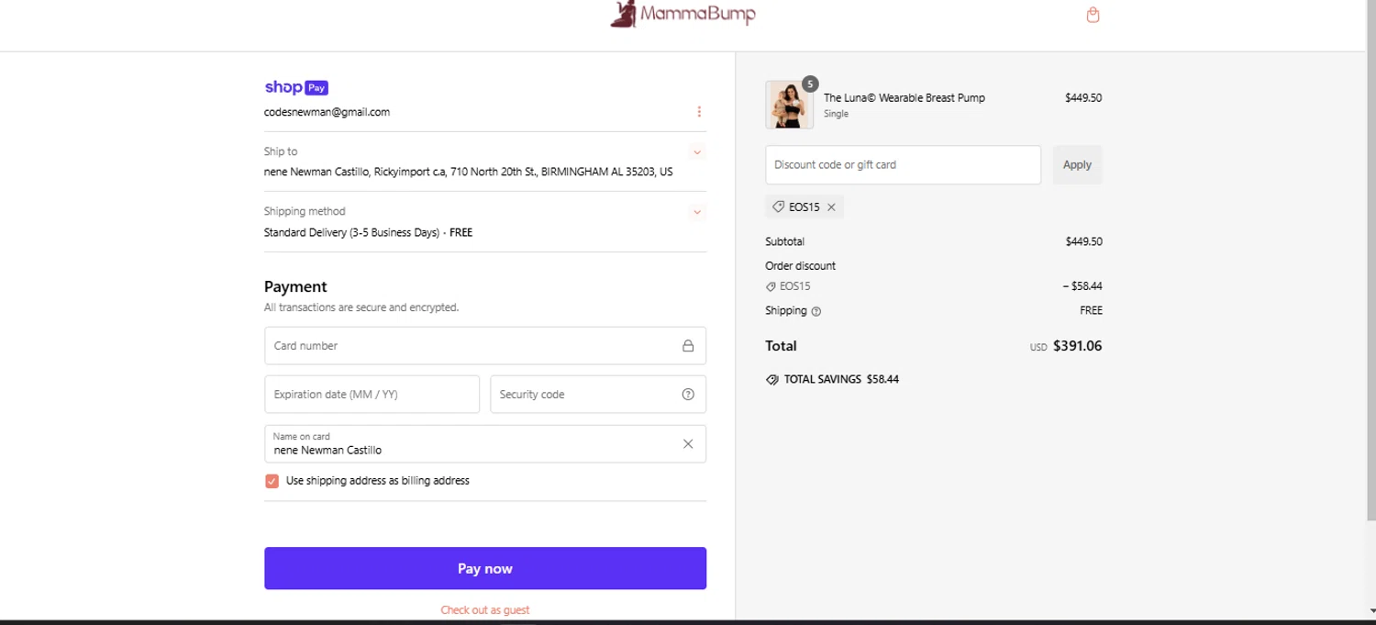Open the shopping bag cart icon

coord(1093,15)
